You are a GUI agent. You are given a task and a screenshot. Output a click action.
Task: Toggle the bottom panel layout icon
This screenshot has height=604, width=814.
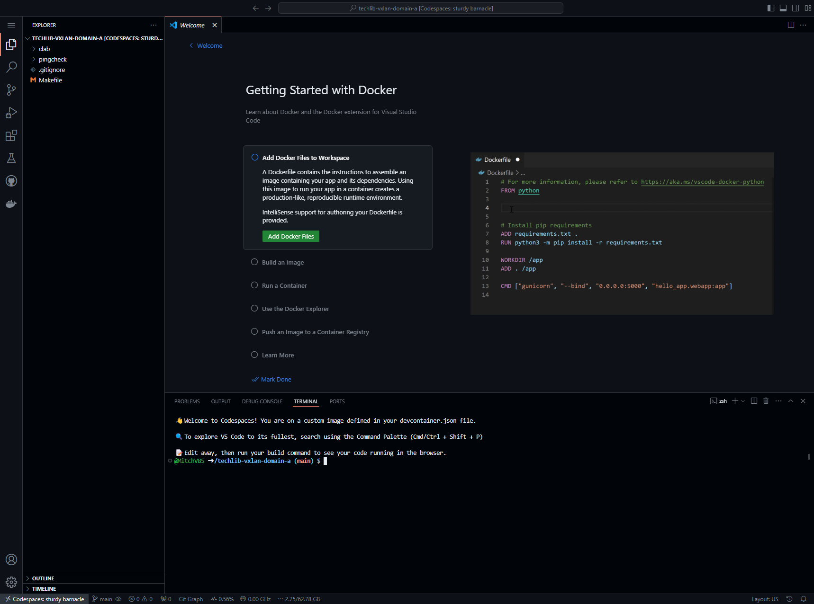click(x=783, y=8)
